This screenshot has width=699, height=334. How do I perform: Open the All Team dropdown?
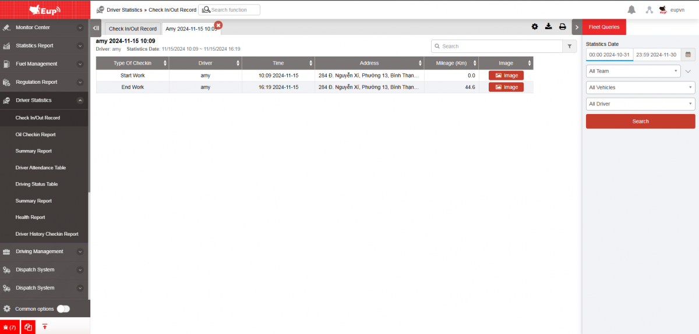coord(633,71)
